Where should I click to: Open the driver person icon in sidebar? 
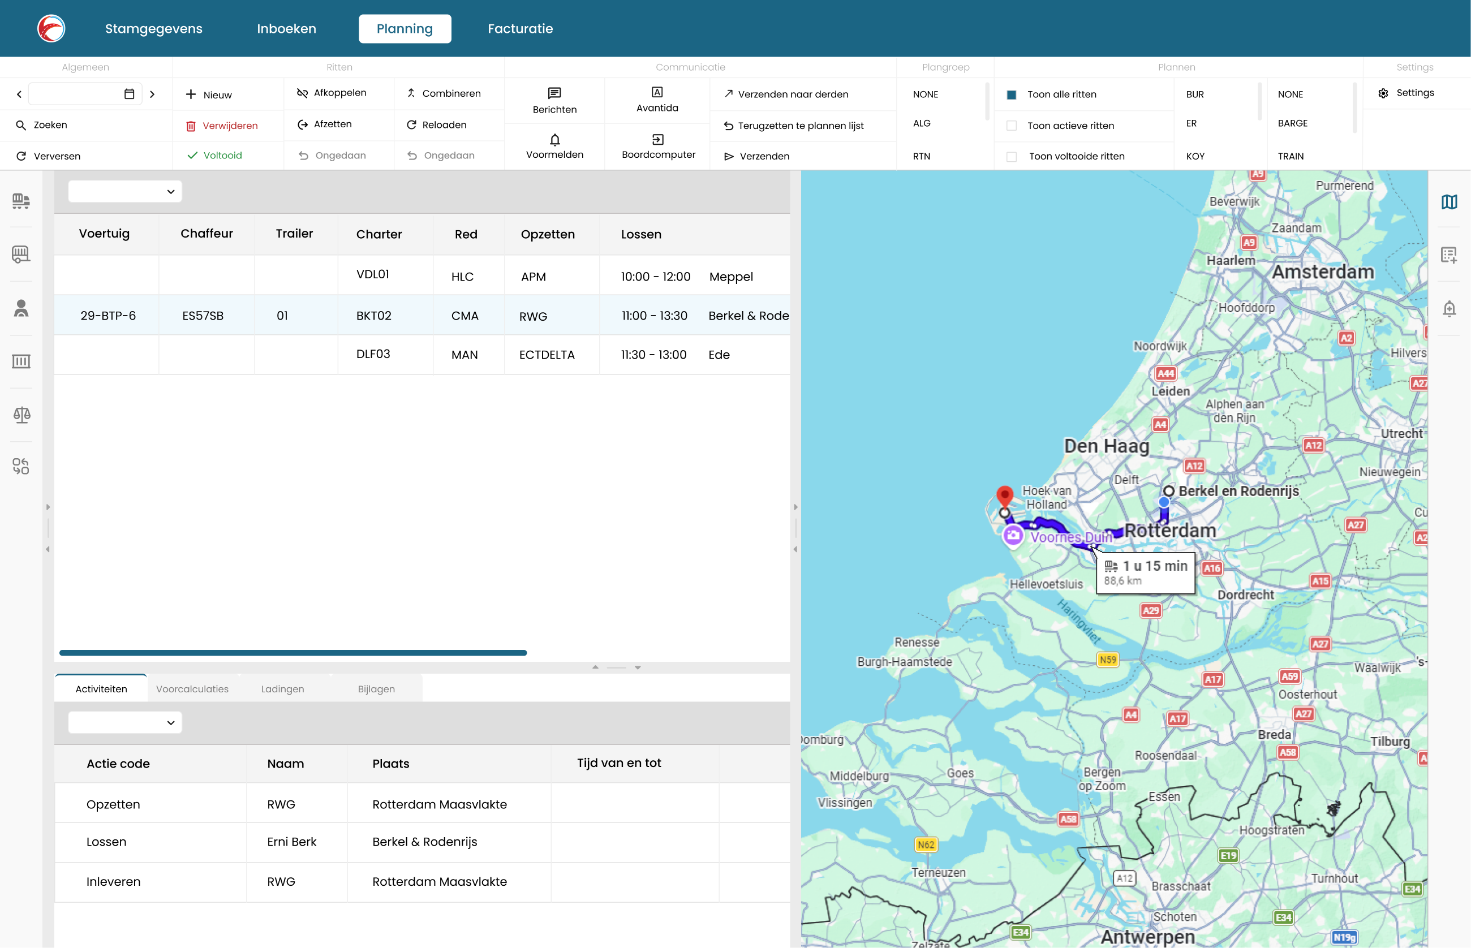click(21, 308)
